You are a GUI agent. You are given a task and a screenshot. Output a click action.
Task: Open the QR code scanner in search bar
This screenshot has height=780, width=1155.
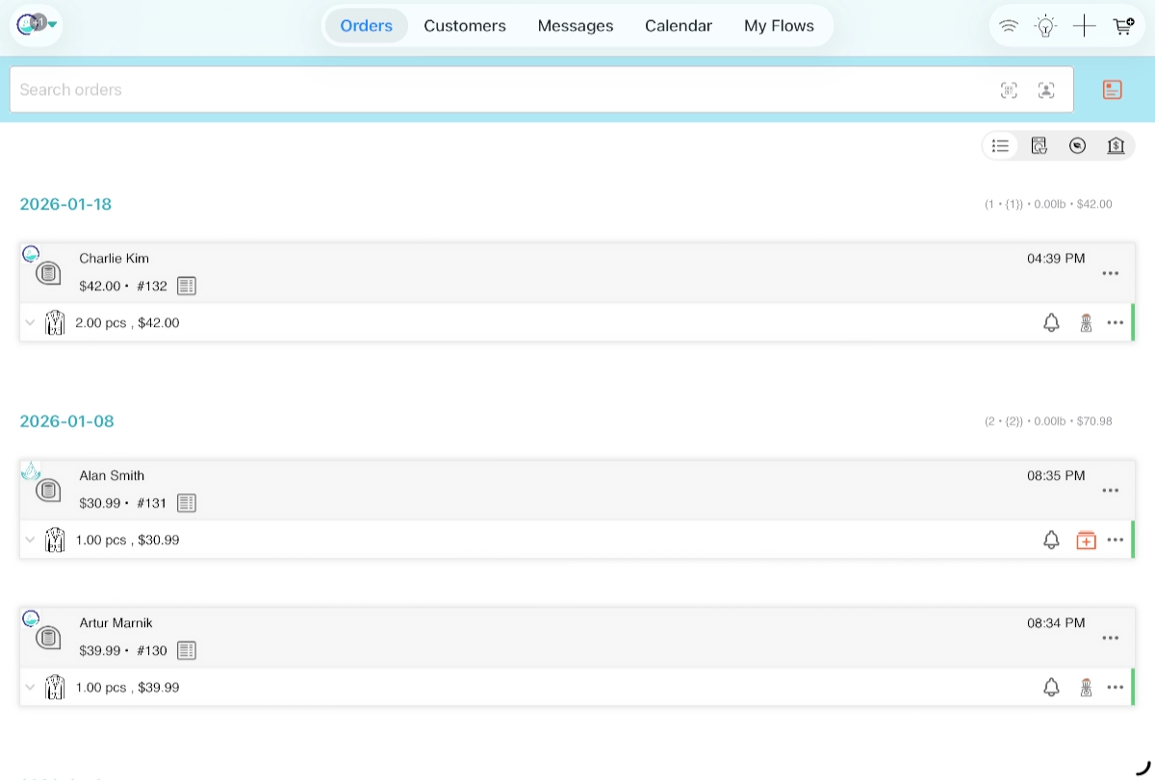click(x=1009, y=89)
